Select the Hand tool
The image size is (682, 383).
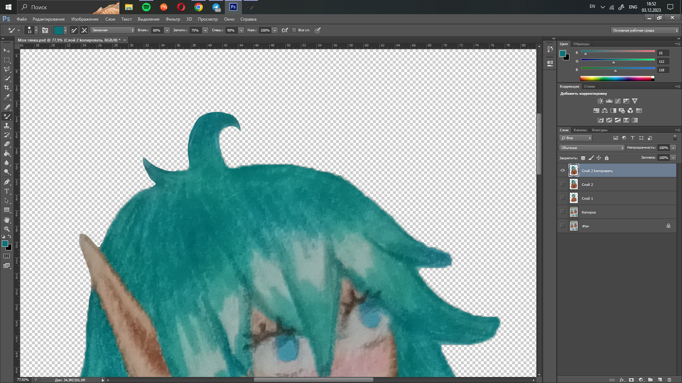(7, 220)
